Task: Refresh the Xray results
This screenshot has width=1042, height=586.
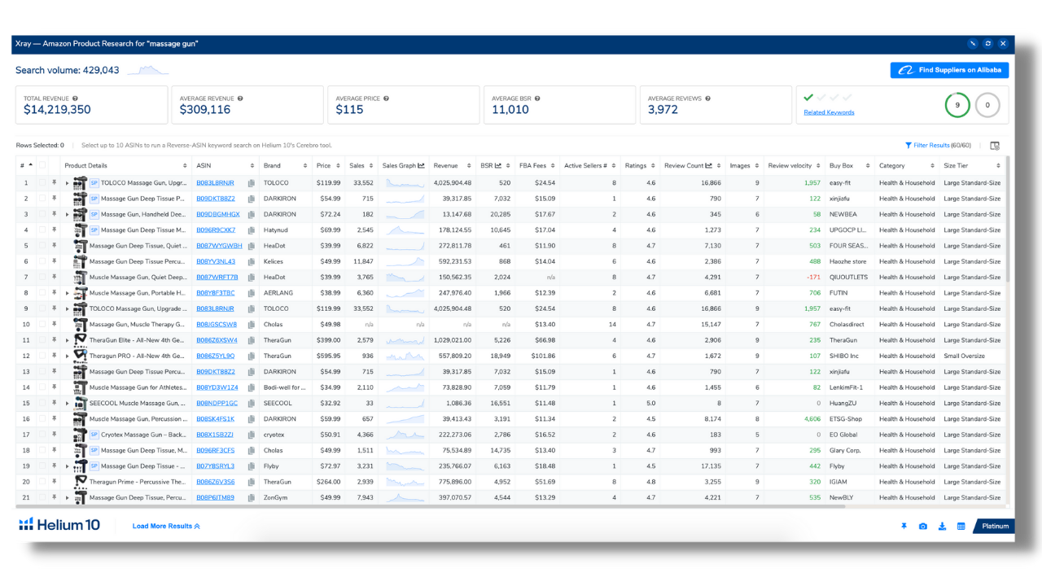Action: 987,43
